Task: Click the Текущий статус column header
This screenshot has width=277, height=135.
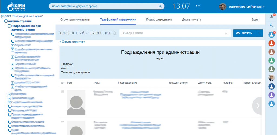Action: click(178, 83)
